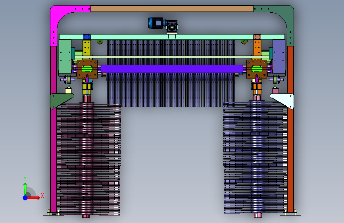Select the dark green top-right corner bracket
Viewport: 344px width, 223px height.
coord(284,17)
